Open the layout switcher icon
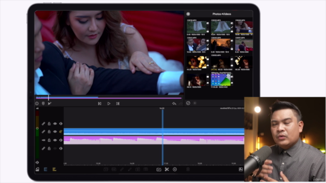326x183 pixels. pyautogui.click(x=241, y=169)
